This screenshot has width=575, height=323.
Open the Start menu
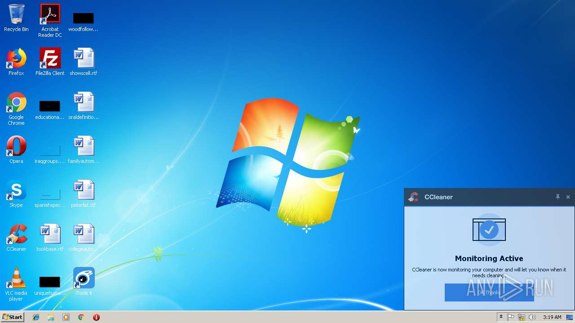click(13, 317)
